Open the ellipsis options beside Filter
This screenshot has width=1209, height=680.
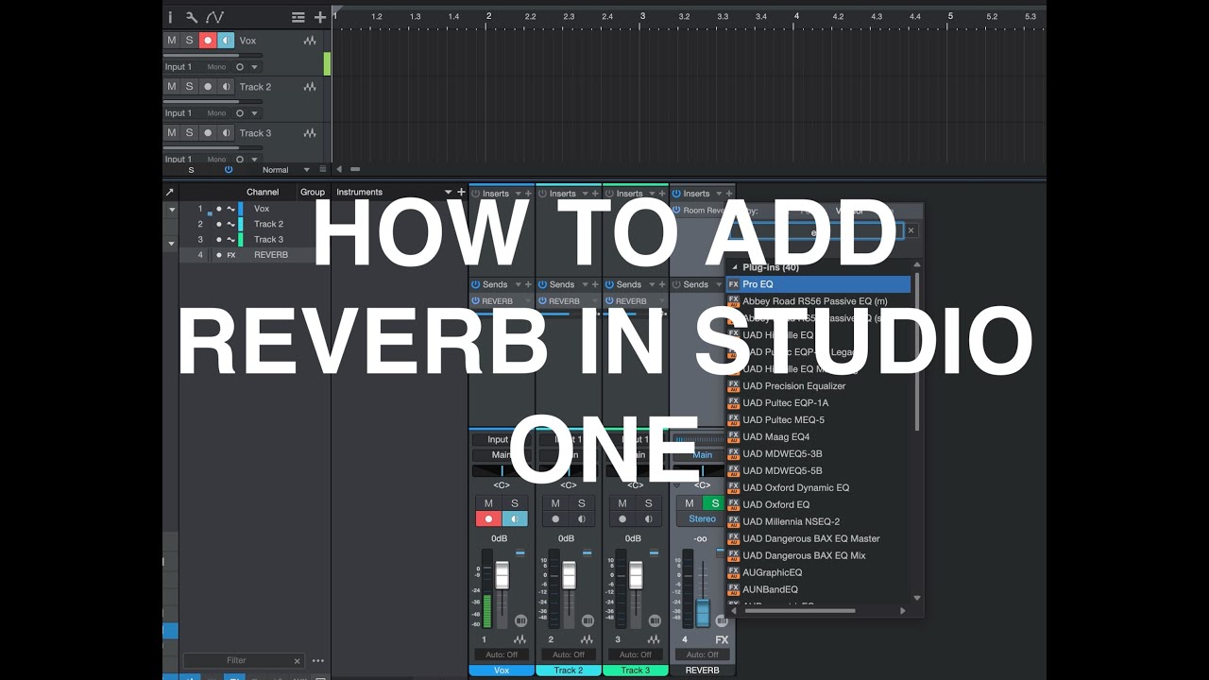click(318, 661)
